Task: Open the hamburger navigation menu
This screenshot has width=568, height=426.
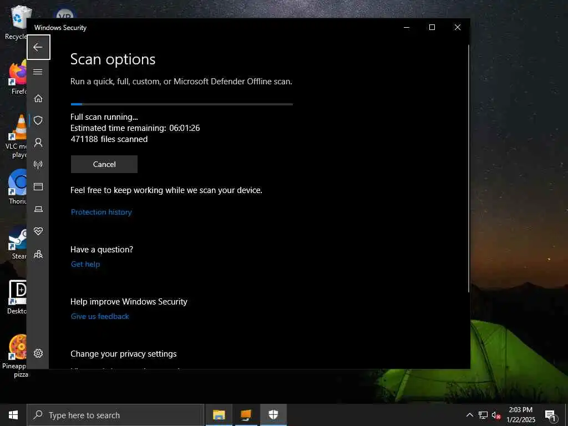Action: click(38, 72)
